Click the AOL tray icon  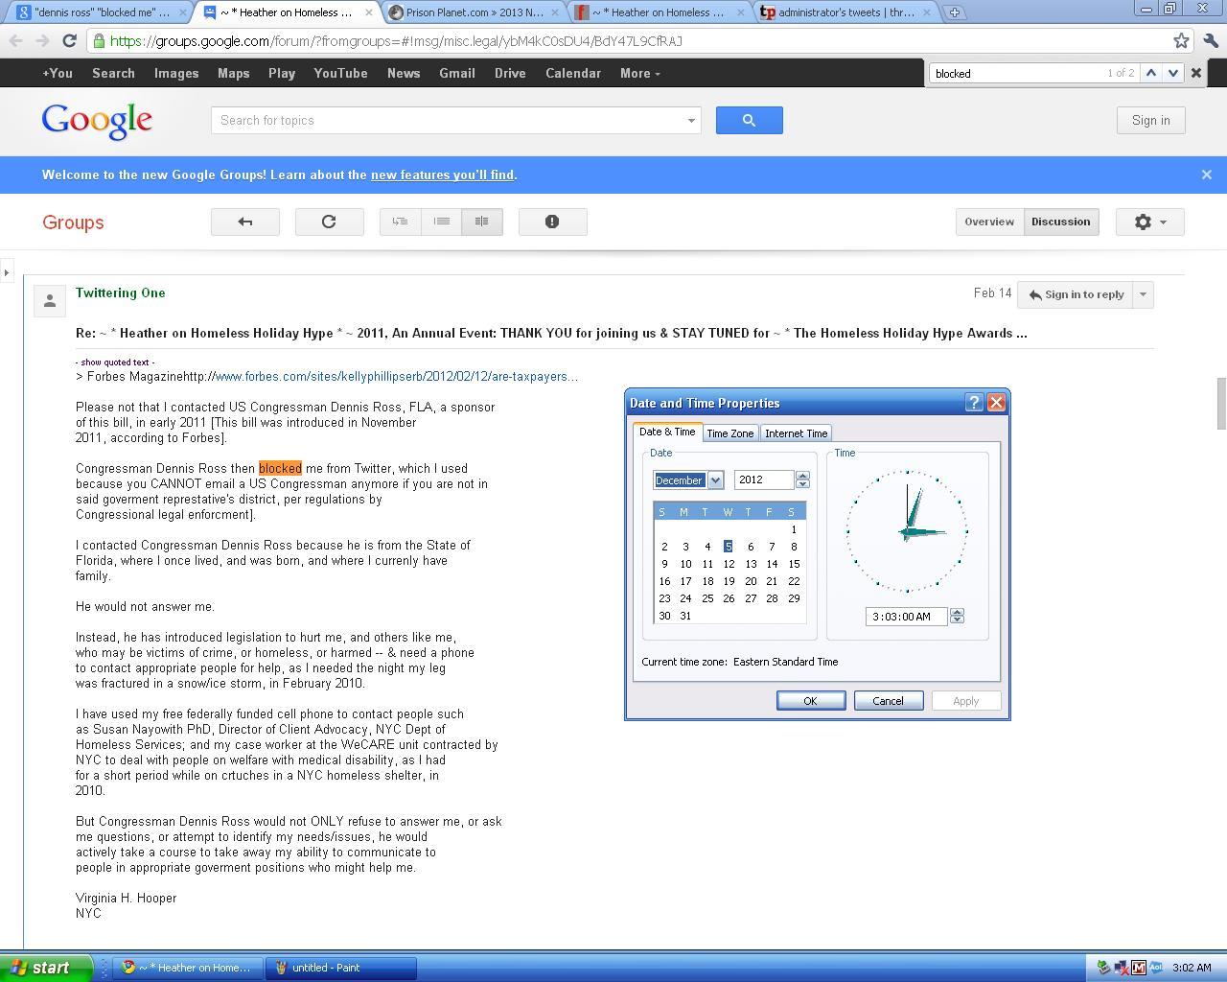1156,968
